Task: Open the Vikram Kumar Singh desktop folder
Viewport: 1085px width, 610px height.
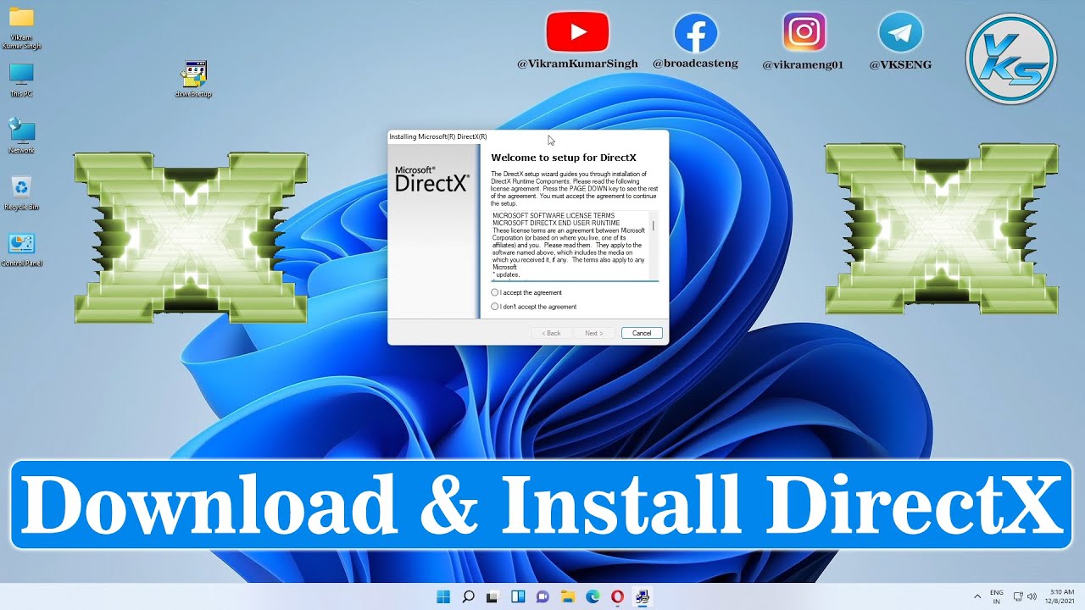Action: tap(21, 27)
